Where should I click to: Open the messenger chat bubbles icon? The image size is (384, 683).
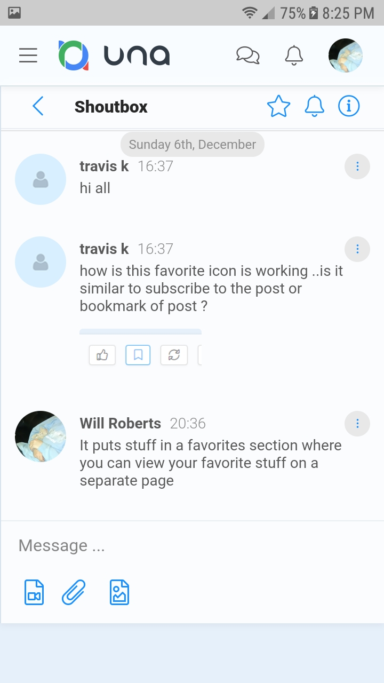coord(247,55)
